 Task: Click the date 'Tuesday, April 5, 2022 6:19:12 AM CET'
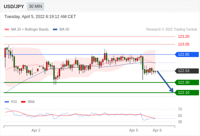[40, 17]
